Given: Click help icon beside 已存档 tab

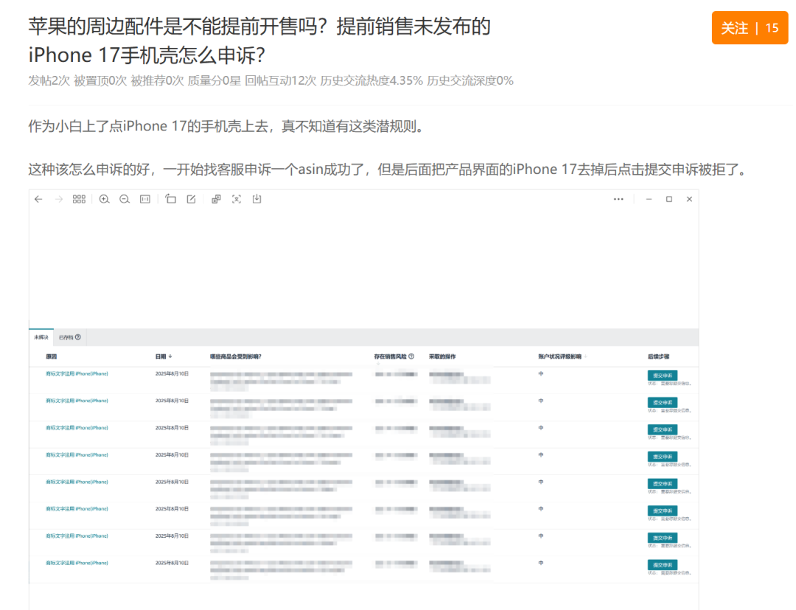Looking at the screenshot, I should coord(77,337).
